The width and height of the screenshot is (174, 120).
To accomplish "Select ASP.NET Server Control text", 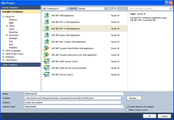I will coord(62,75).
